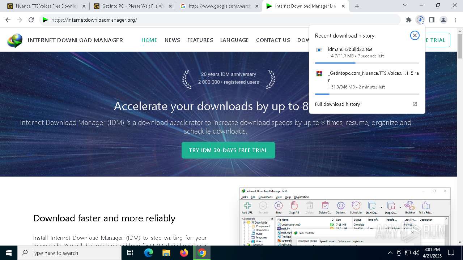The width and height of the screenshot is (463, 260).
Task: Open the NEWS nav item
Action: pyautogui.click(x=172, y=40)
